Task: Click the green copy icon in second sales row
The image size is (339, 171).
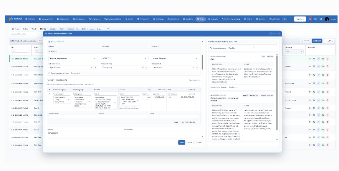Action: pyautogui.click(x=323, y=66)
